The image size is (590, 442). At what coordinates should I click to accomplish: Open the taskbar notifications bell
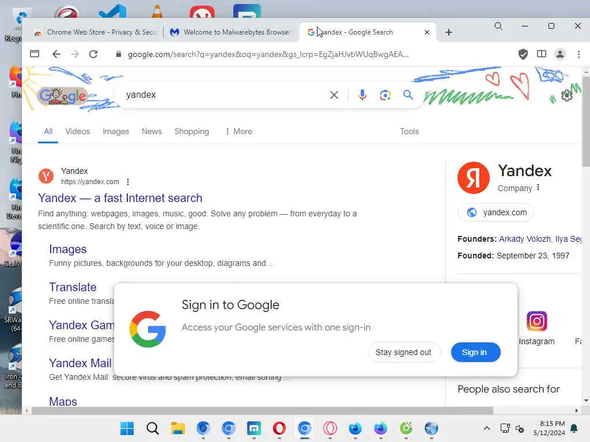[x=574, y=428]
